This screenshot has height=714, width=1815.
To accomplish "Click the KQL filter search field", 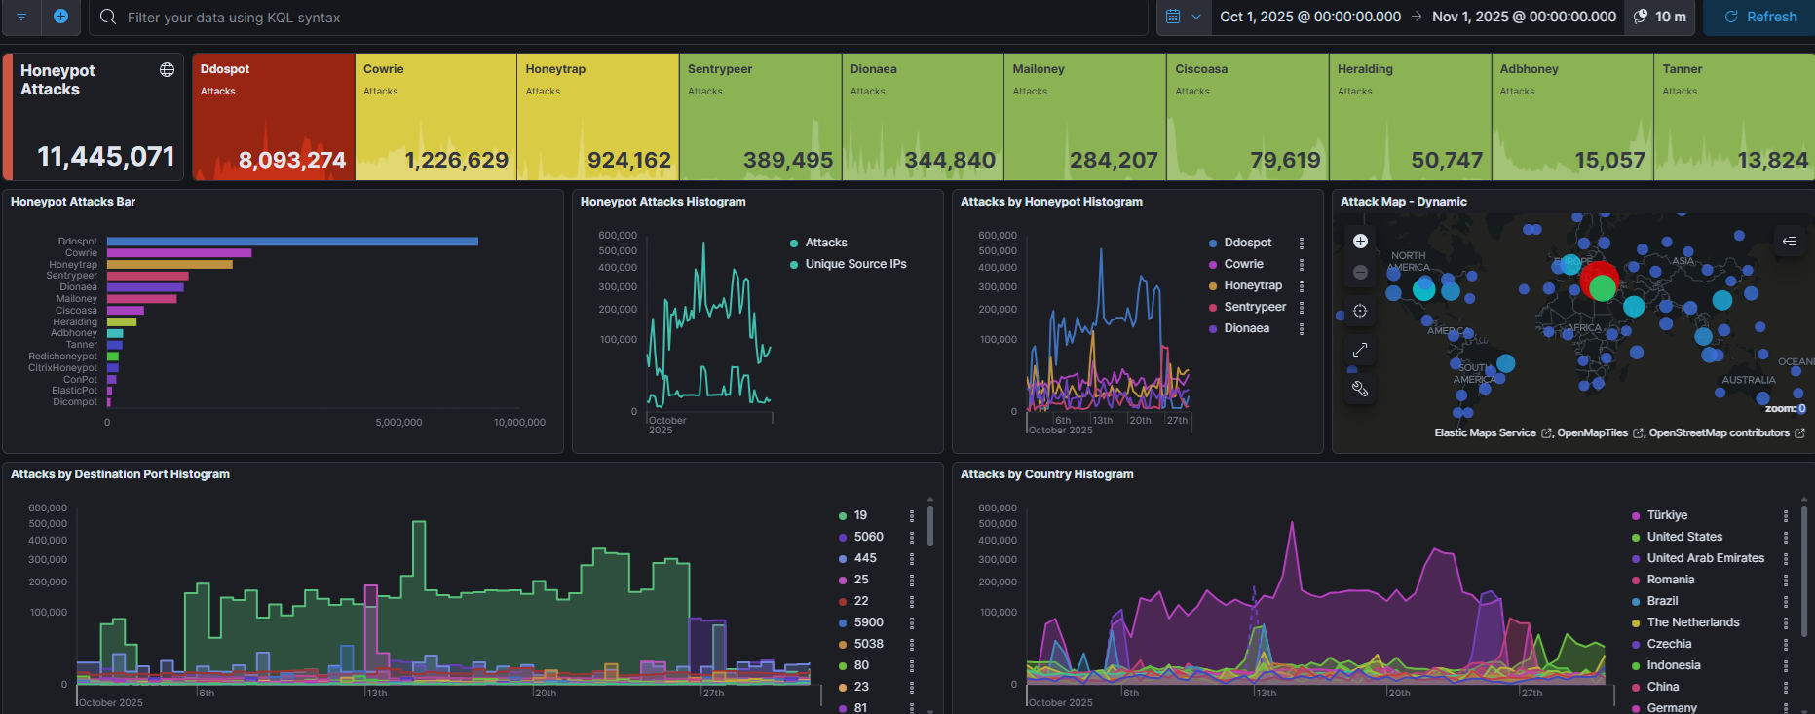I will (624, 18).
